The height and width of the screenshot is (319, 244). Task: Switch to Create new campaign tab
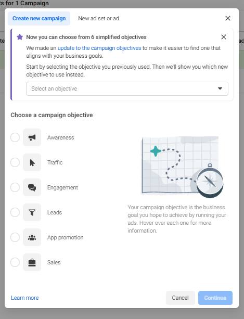tap(39, 19)
